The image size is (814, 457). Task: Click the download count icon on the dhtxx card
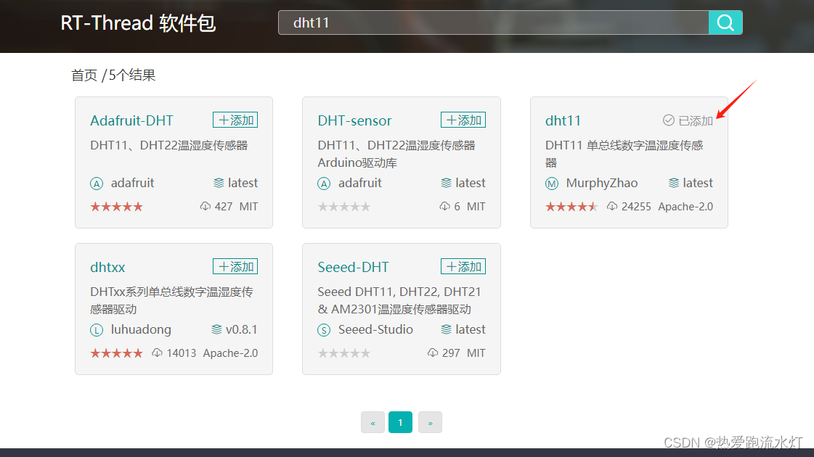point(156,353)
